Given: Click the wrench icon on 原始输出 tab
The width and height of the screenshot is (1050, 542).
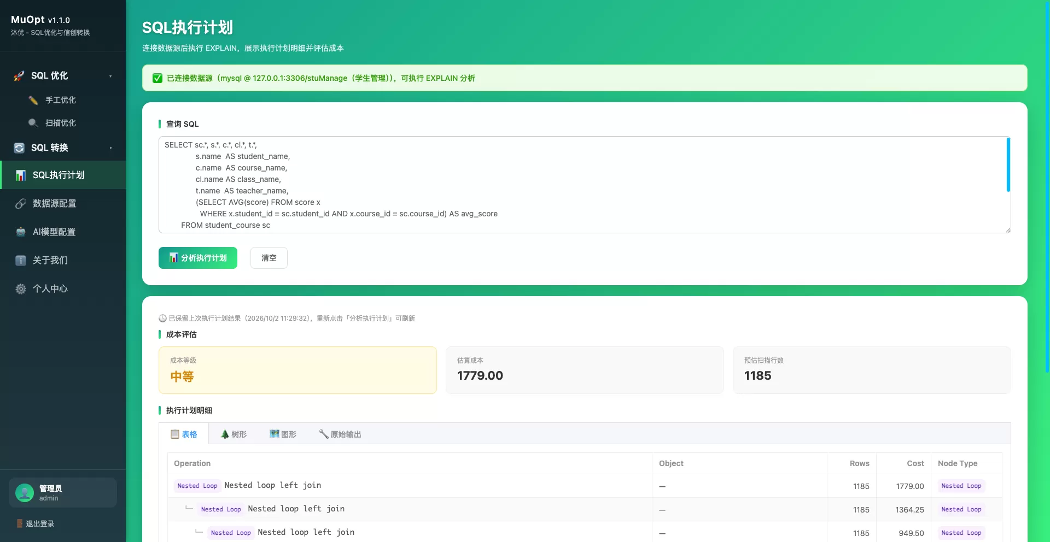Looking at the screenshot, I should [324, 434].
